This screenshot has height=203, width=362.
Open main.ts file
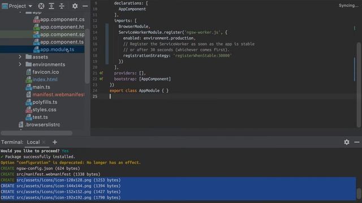pyautogui.click(x=41, y=87)
